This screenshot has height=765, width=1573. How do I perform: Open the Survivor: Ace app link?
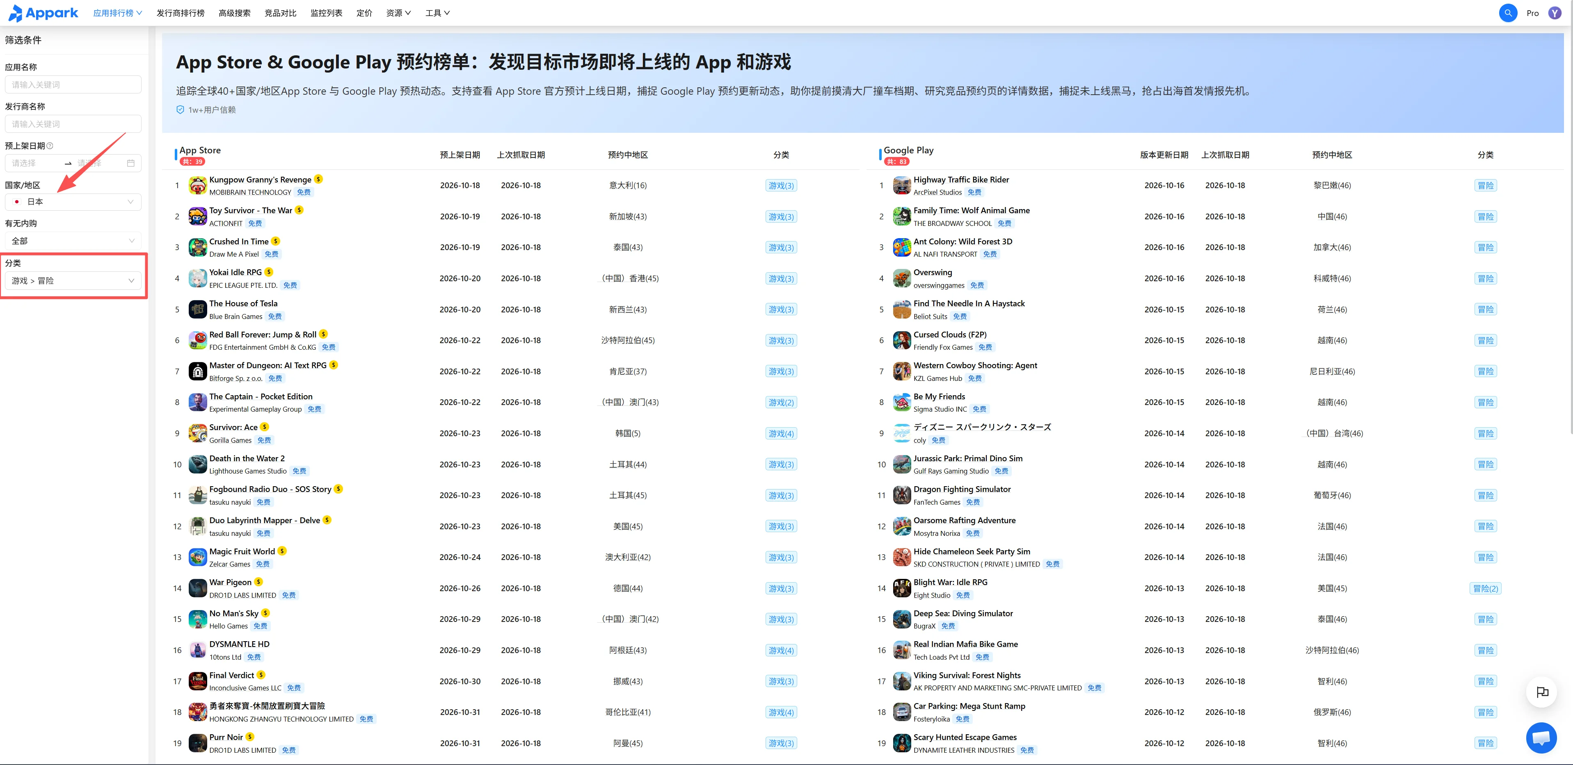click(x=233, y=427)
